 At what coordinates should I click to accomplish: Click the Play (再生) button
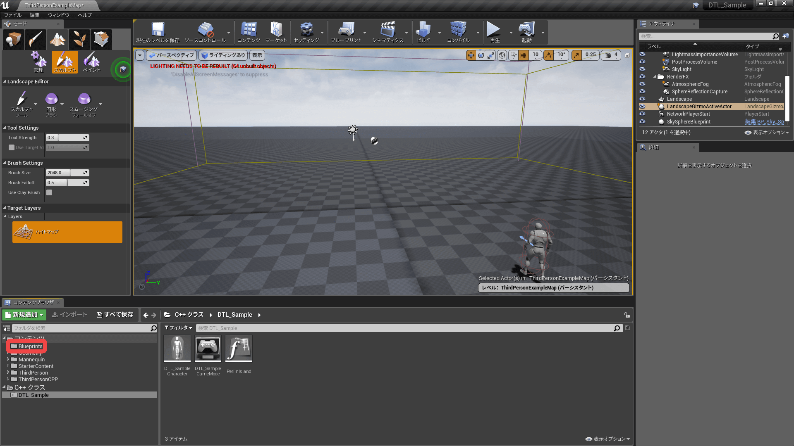coord(494,32)
